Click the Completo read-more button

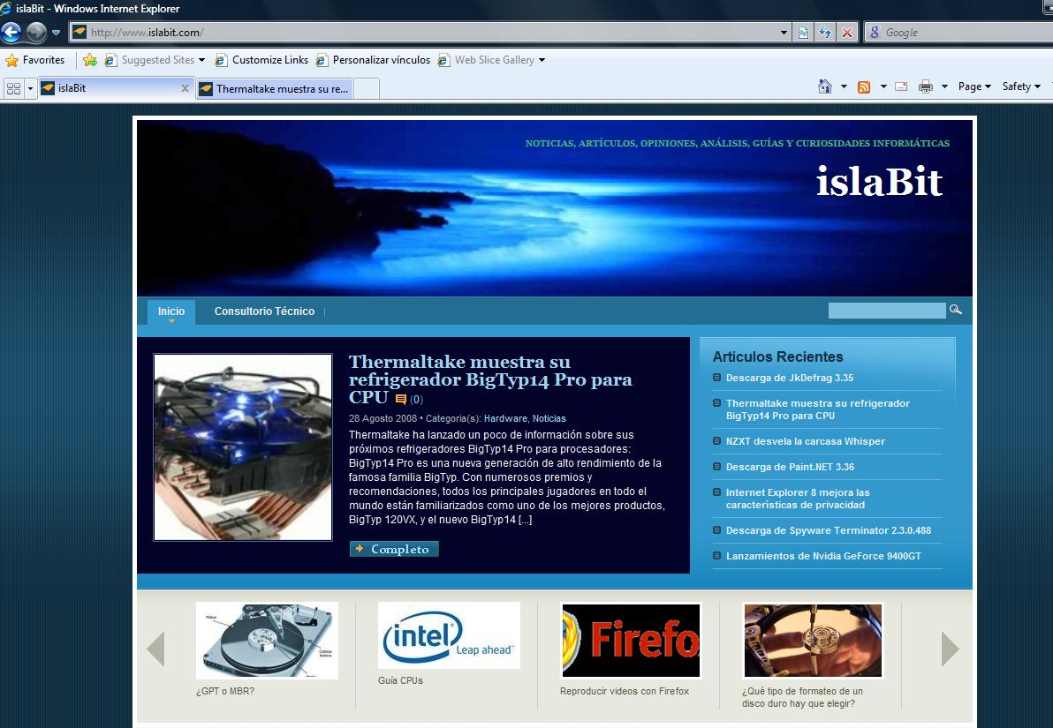394,549
